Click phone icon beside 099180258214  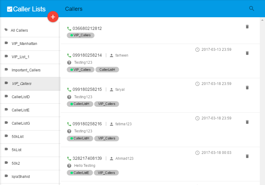coord(69,55)
